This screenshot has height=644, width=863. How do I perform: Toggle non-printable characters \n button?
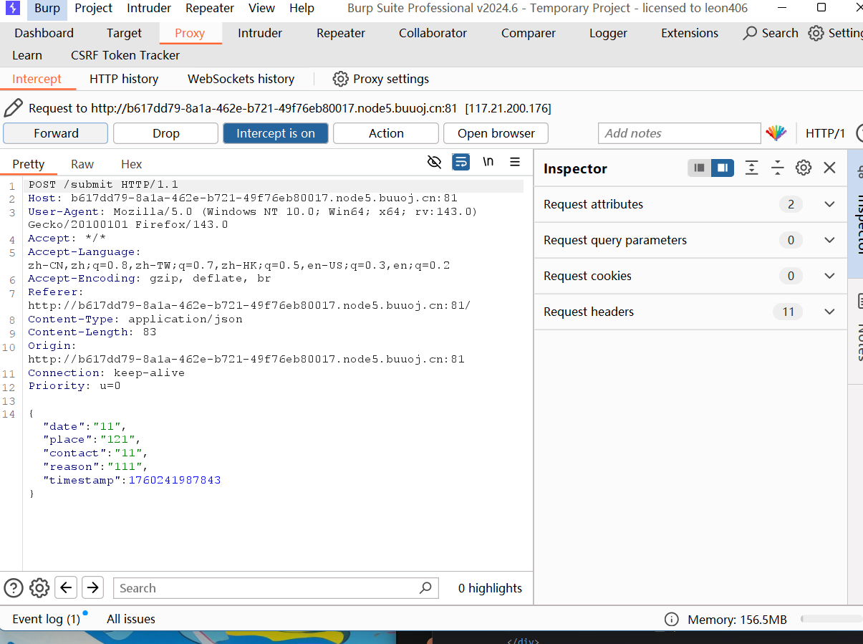click(488, 162)
